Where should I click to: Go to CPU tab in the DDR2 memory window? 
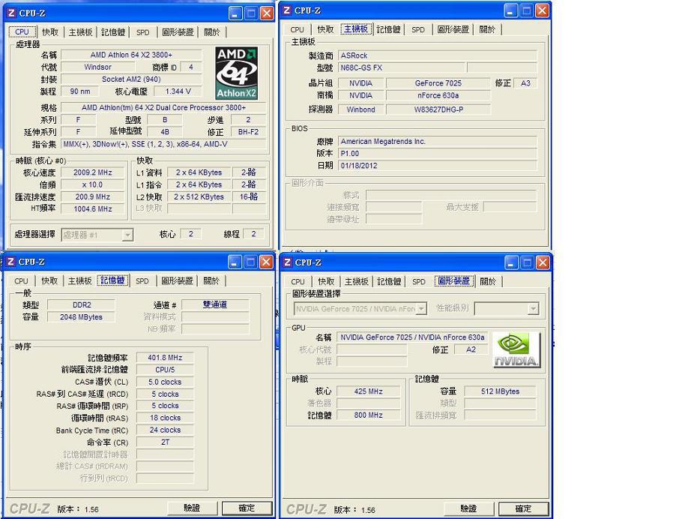21,281
